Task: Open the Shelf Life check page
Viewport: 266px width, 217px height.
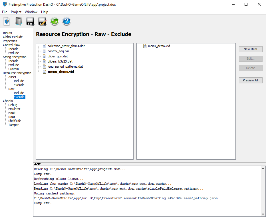Action: pyautogui.click(x=15, y=121)
